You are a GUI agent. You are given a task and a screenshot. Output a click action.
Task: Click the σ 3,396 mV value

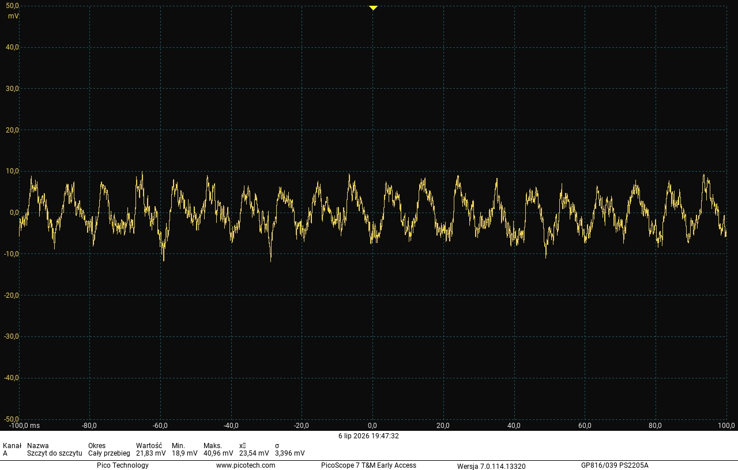point(290,453)
